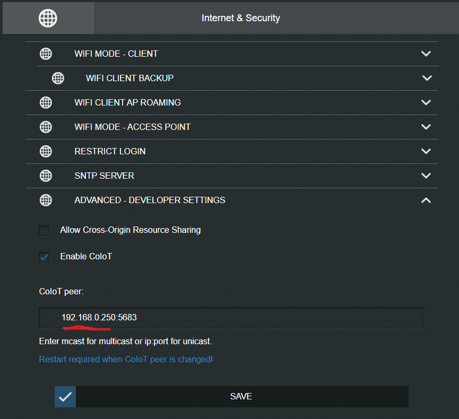Click globe icon beside WIFI MODE - CLIENT
The image size is (459, 419).
click(46, 54)
